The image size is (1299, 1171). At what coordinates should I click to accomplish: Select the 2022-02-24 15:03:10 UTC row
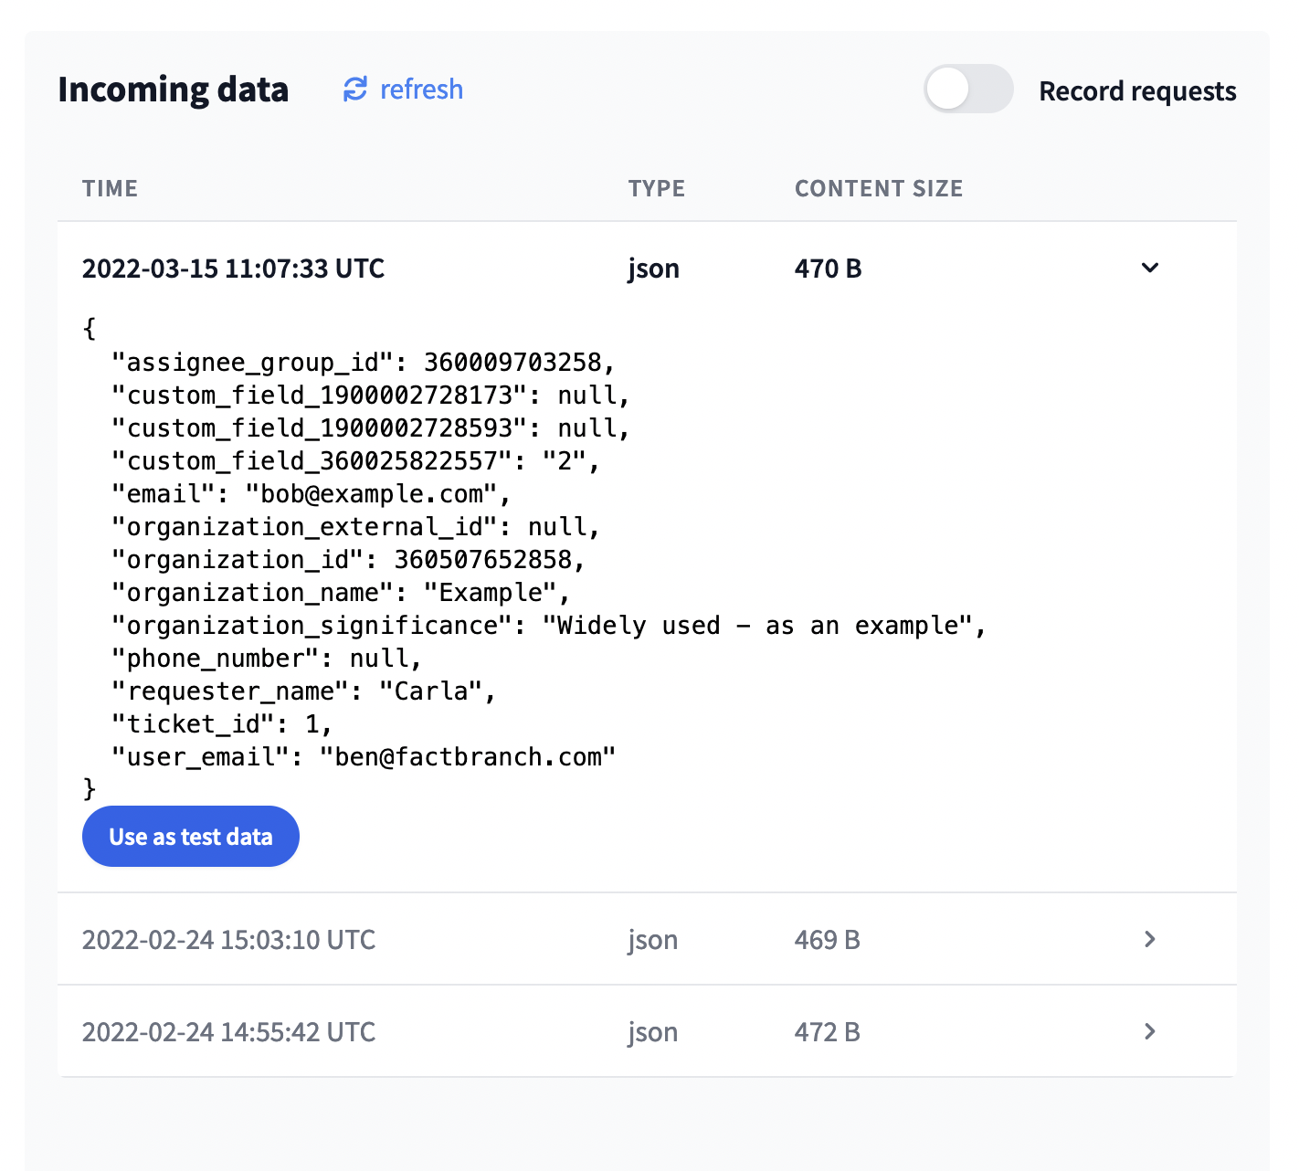tap(228, 940)
